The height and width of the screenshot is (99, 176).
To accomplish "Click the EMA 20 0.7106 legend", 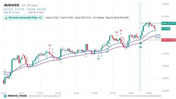I will tap(12, 13).
